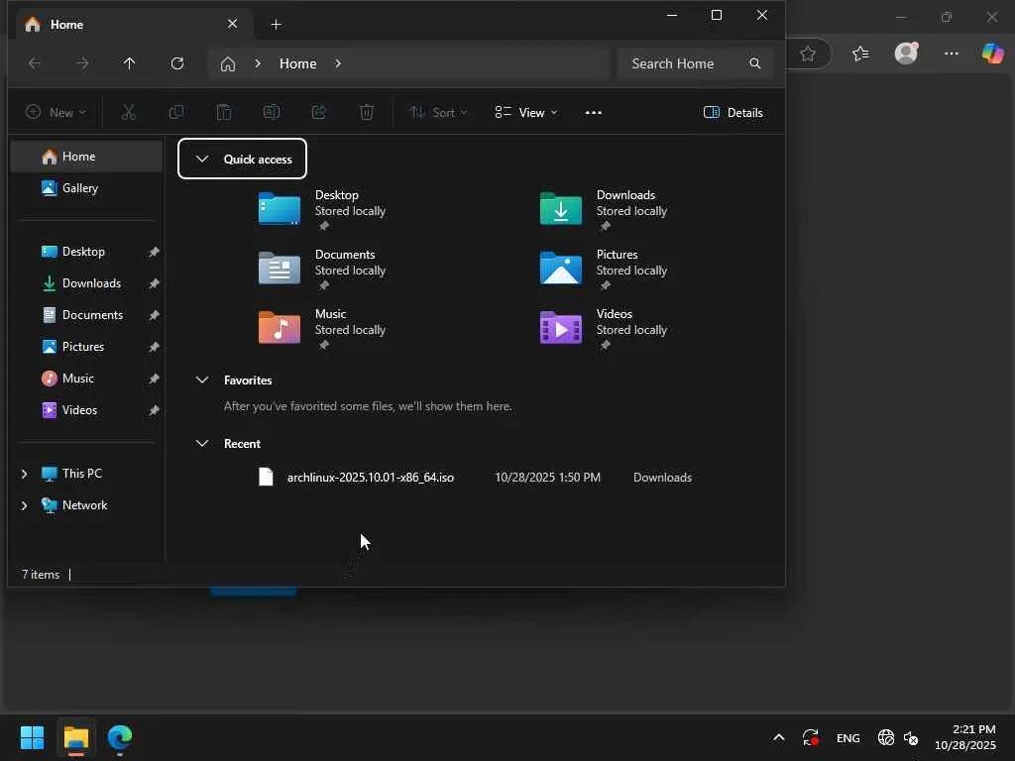Click the Refresh icon in navigation bar
The image size is (1015, 761).
(177, 63)
